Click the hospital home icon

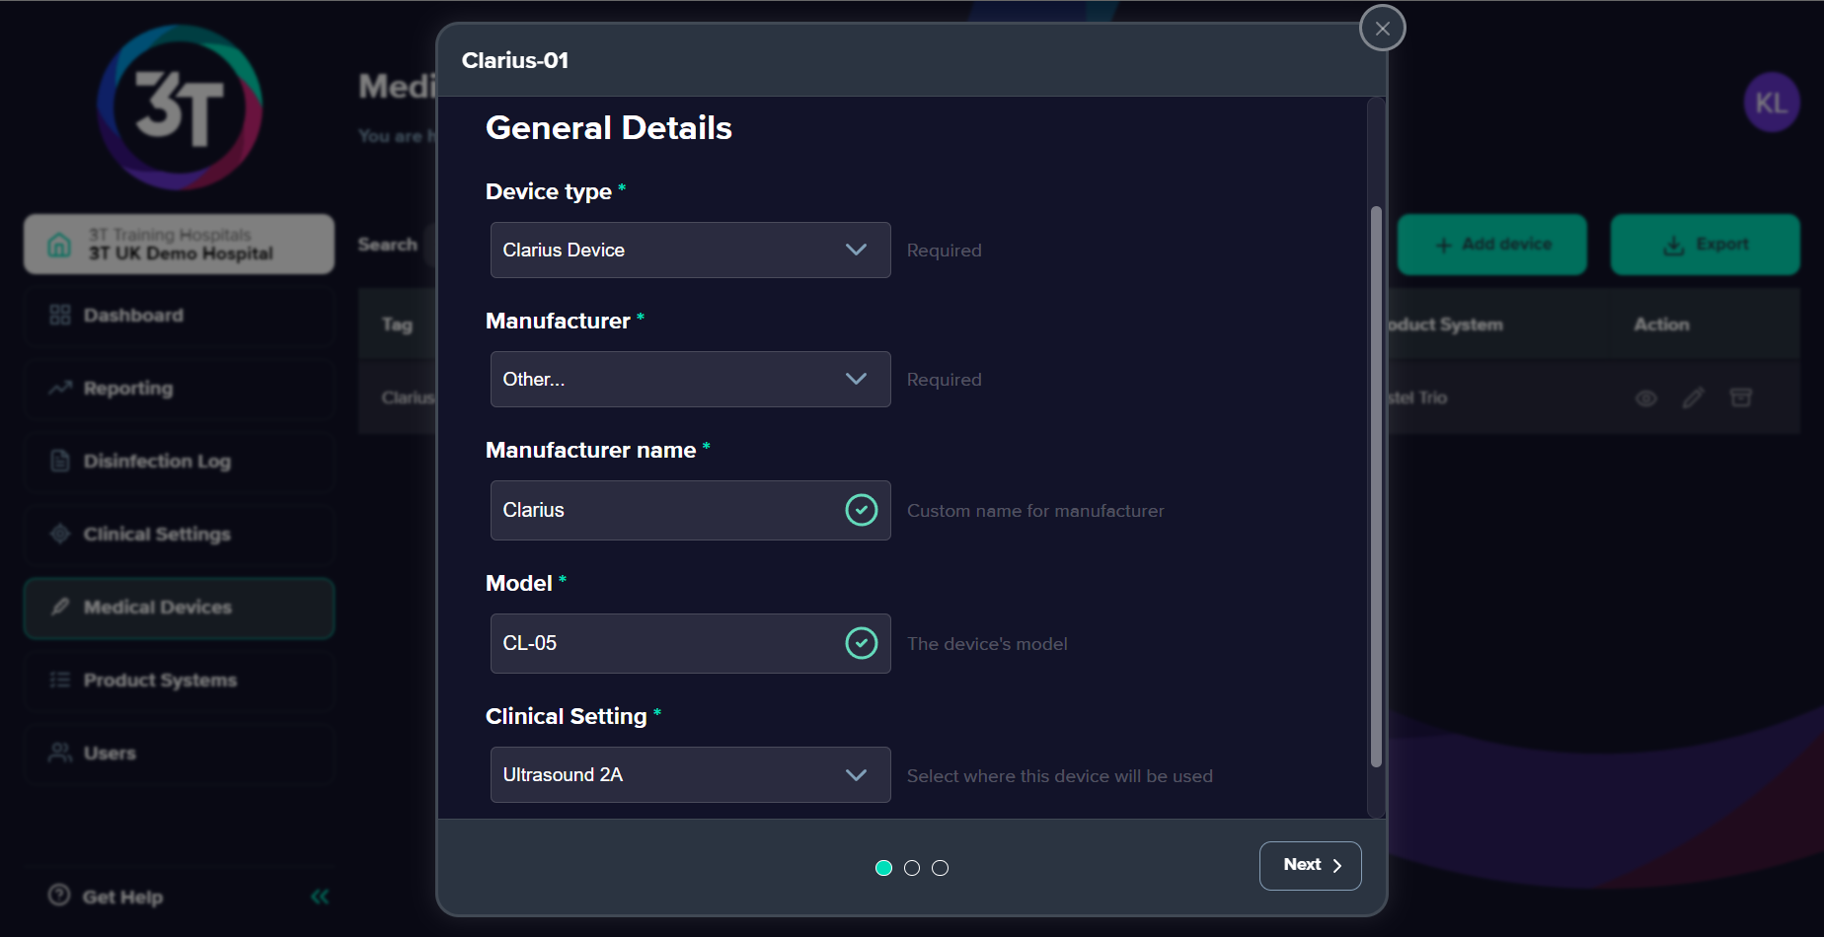pos(59,245)
